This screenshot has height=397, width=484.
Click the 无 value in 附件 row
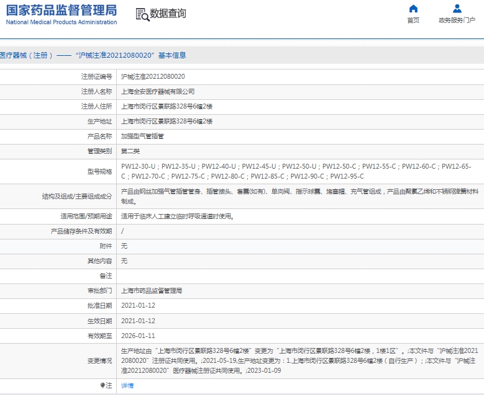124,246
